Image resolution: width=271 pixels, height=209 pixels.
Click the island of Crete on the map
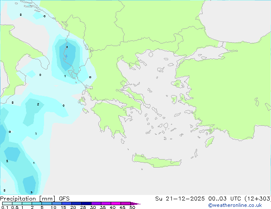point(157,161)
